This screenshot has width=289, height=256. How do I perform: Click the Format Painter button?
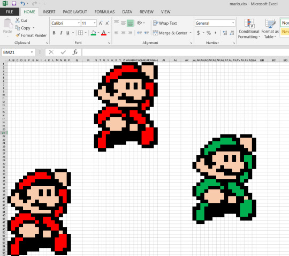tap(31, 35)
